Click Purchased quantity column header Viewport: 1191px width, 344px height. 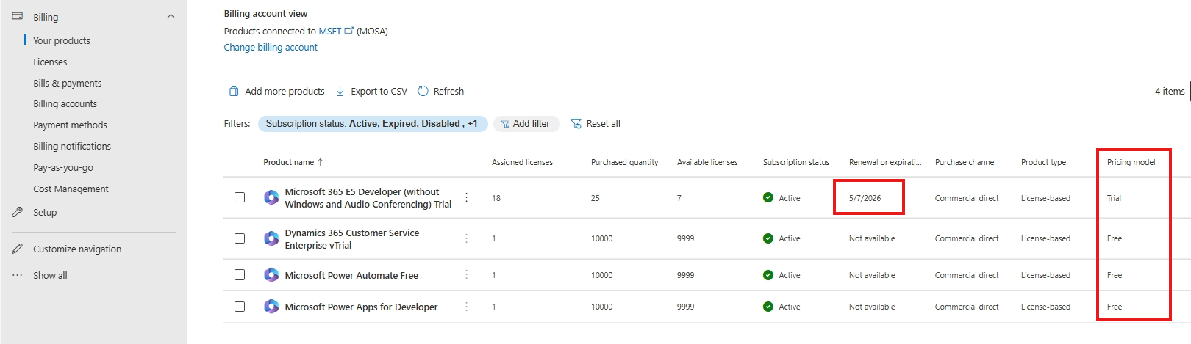624,162
